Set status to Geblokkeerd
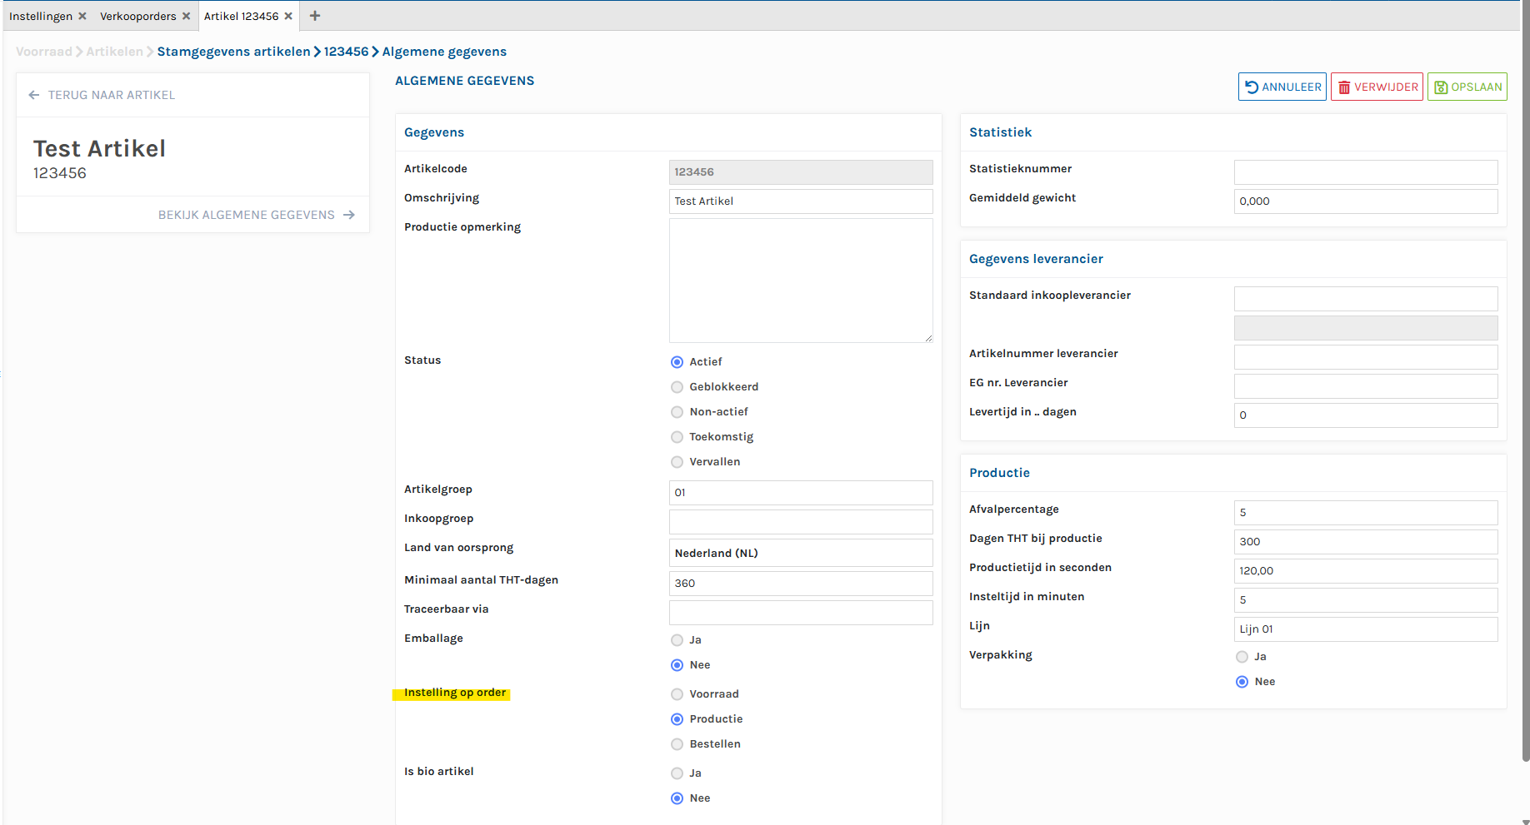Viewport: 1530px width, 825px height. point(677,387)
